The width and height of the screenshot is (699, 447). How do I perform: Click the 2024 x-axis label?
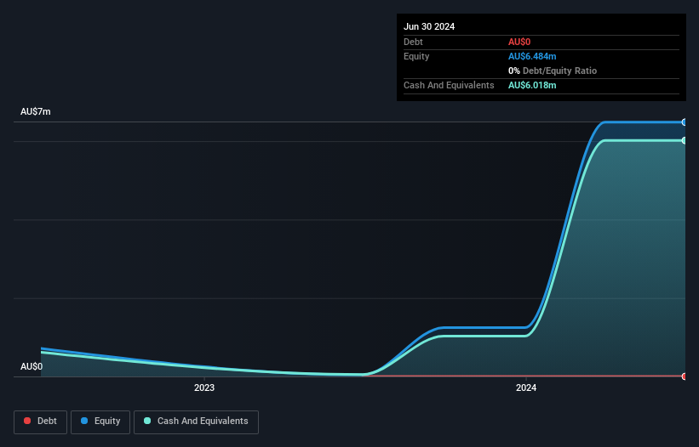(526, 388)
